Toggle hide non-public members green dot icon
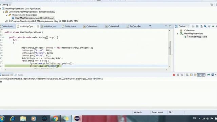217x122 pixels. click(x=213, y=26)
